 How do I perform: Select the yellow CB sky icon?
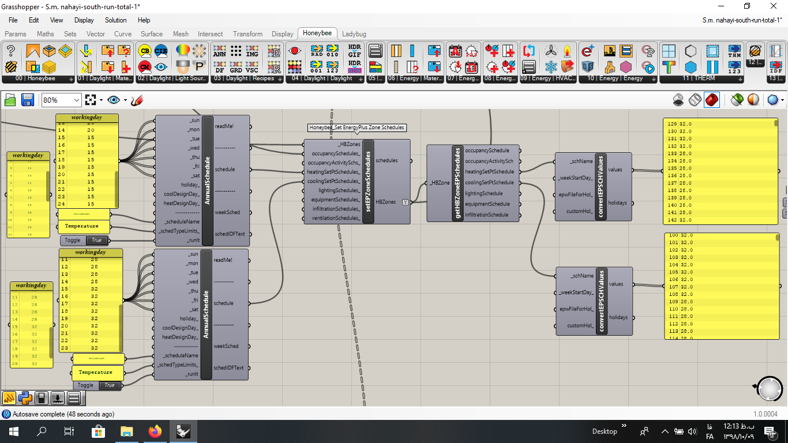tap(145, 51)
